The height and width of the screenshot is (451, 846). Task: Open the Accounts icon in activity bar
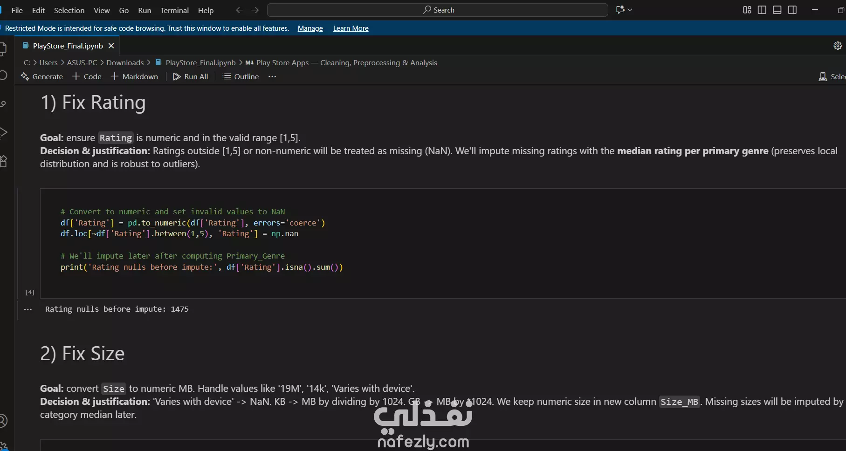(4, 421)
